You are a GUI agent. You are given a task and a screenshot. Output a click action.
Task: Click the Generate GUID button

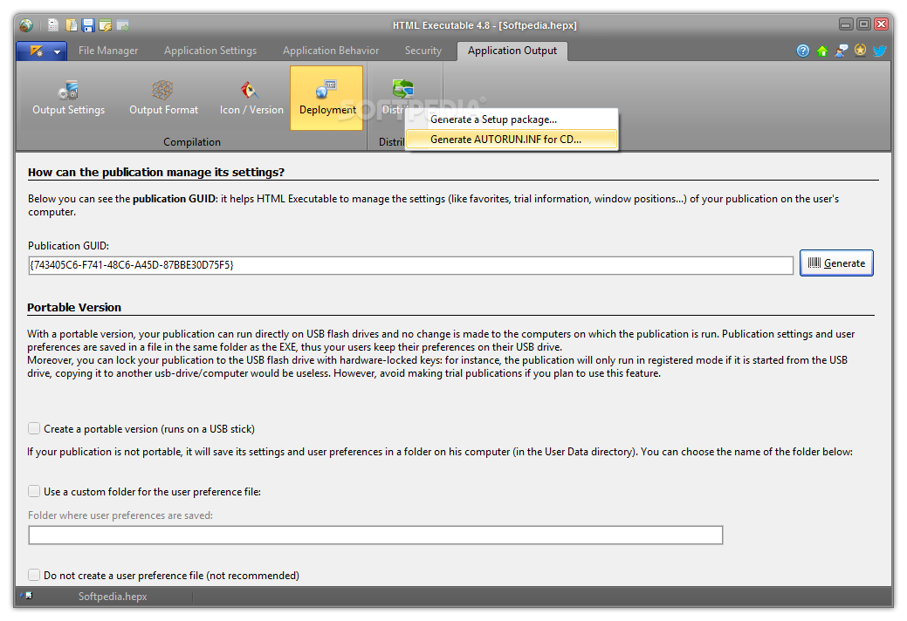[x=836, y=263]
